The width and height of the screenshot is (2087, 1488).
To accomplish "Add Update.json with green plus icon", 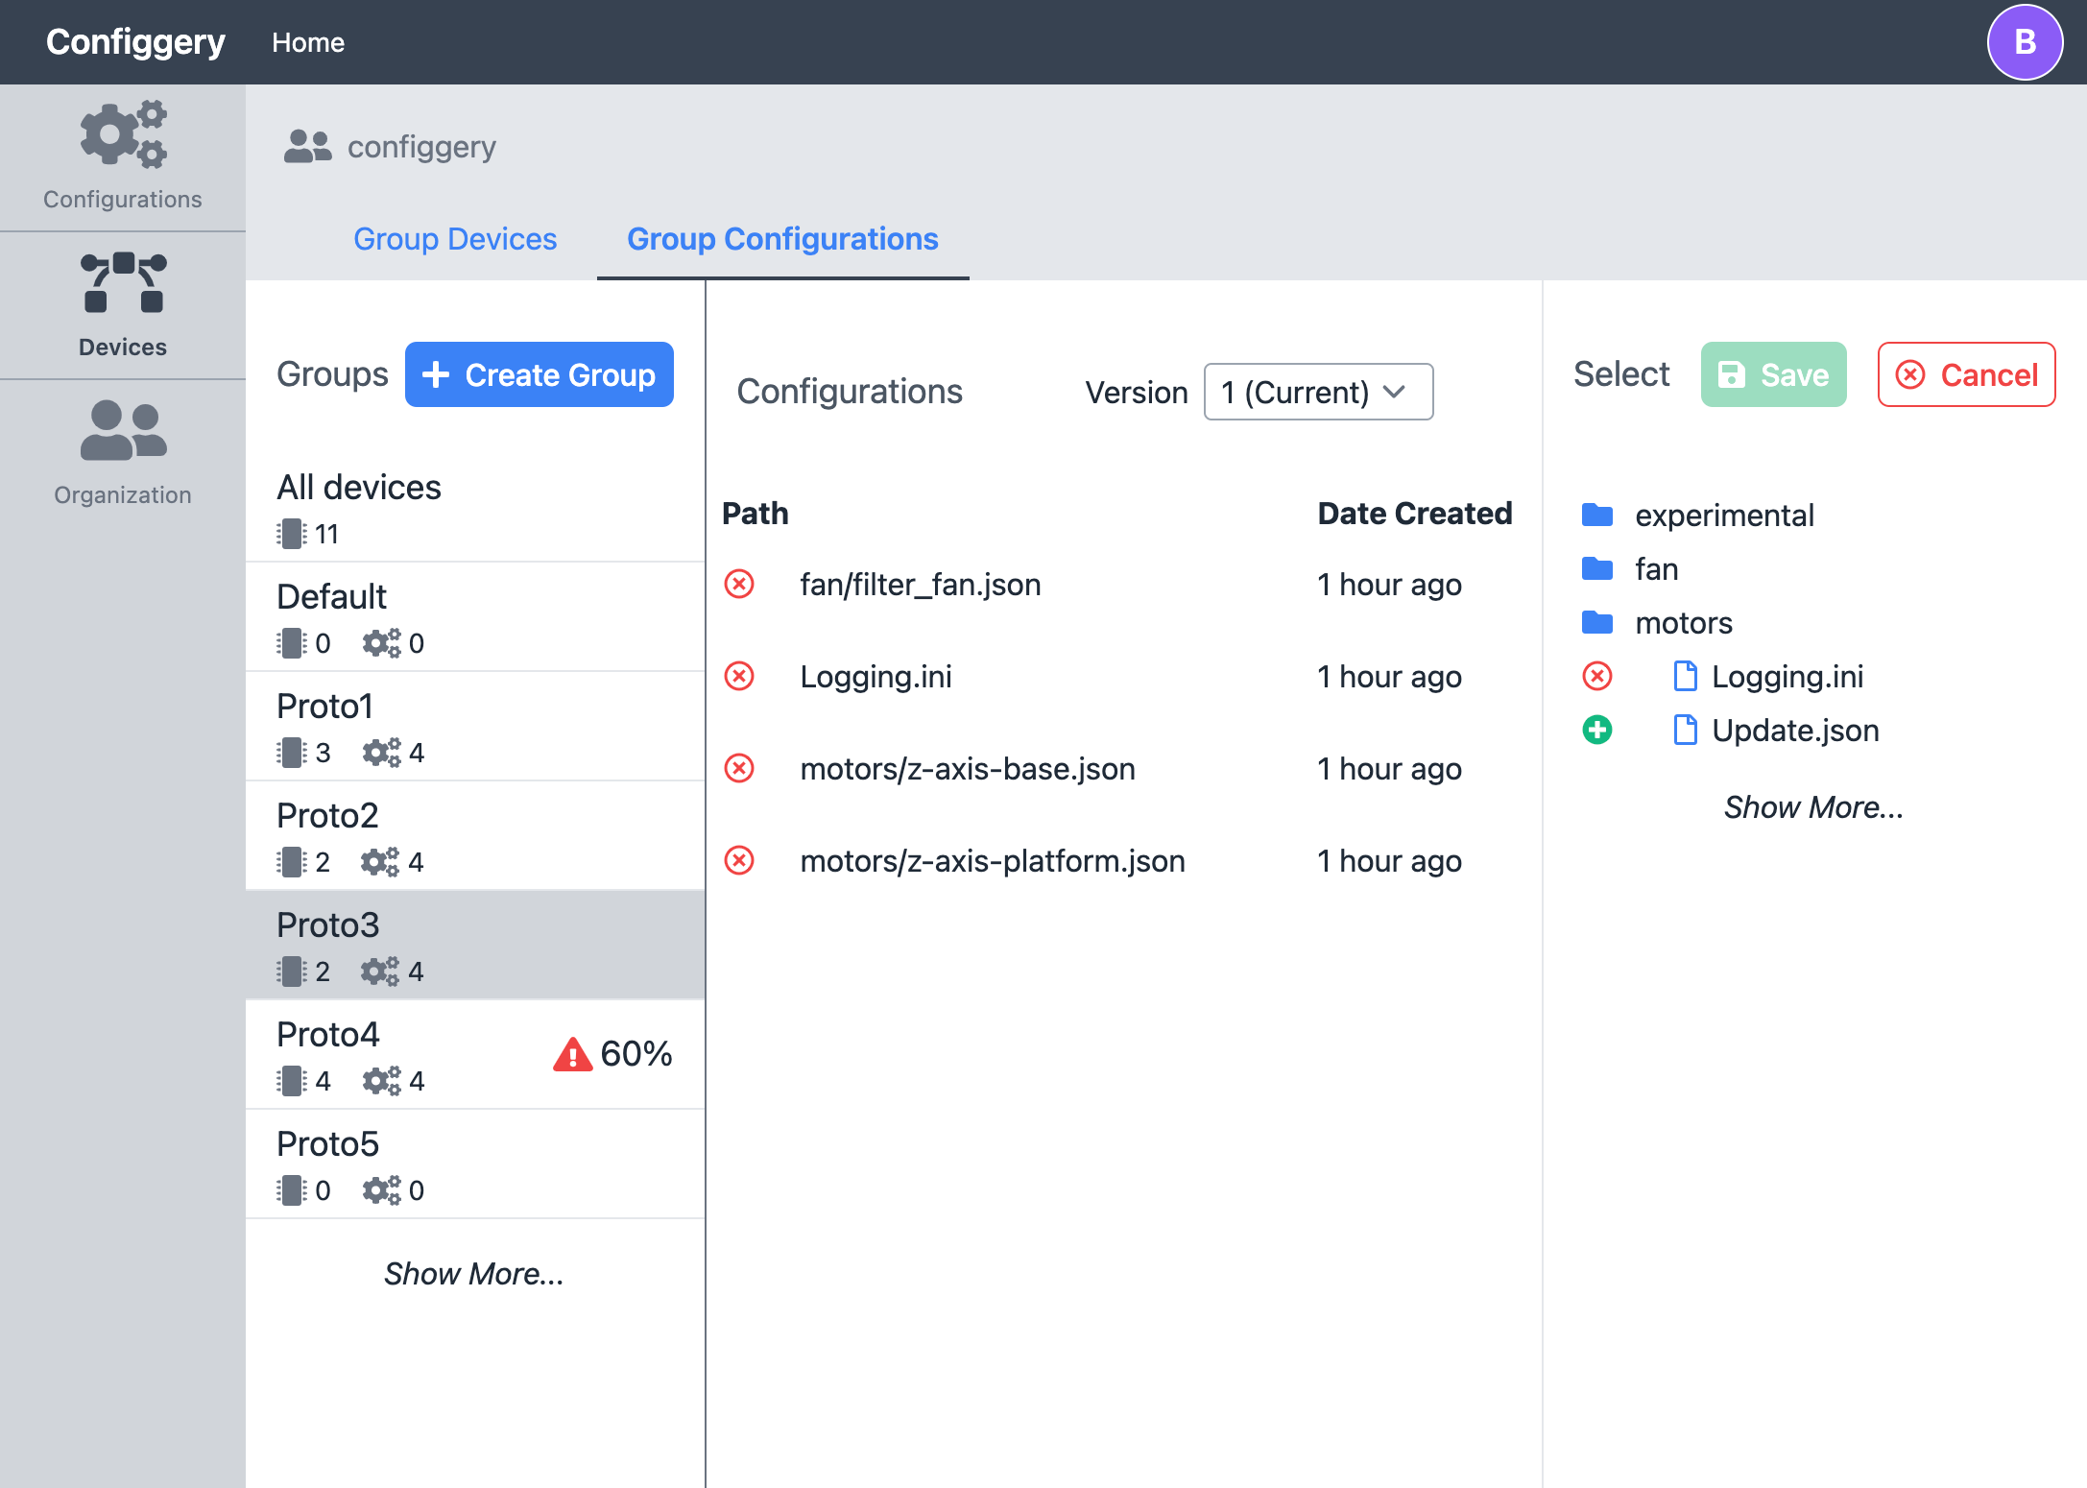I will pyautogui.click(x=1597, y=730).
